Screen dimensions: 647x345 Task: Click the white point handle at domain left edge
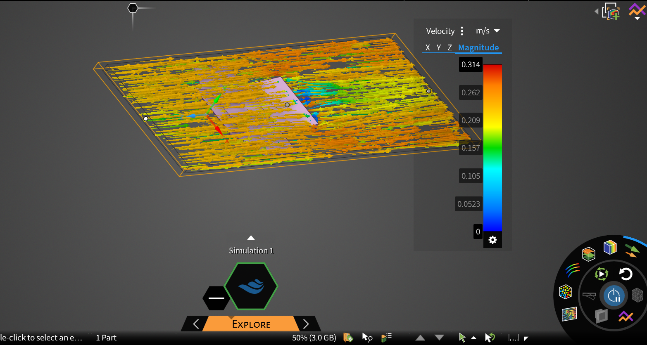145,119
